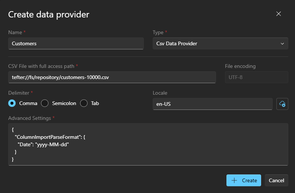Screen dimensions: 295x193
Task: Click the plus icon on Create button
Action: (x=234, y=180)
